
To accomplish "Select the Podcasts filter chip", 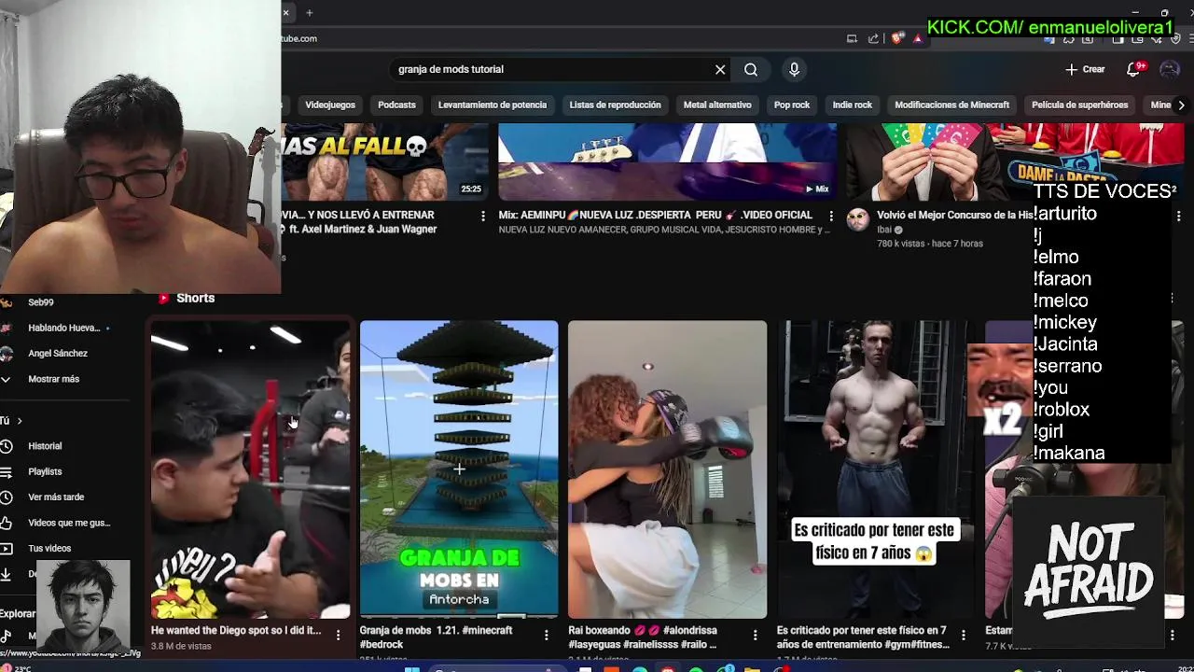I will (396, 105).
